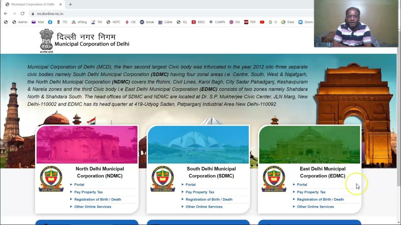The height and width of the screenshot is (225, 401).
Task: Click the presenter webcam video overlay
Action: pos(356,23)
